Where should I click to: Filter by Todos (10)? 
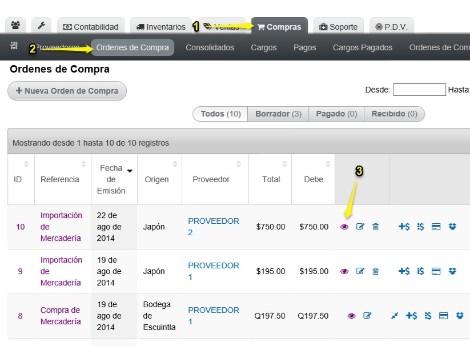pyautogui.click(x=220, y=114)
